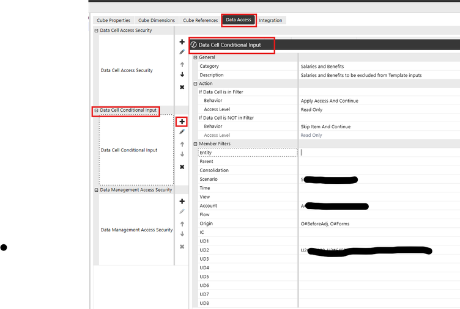Edit the Data Cell Access Security item
460x309 pixels.
point(182,53)
